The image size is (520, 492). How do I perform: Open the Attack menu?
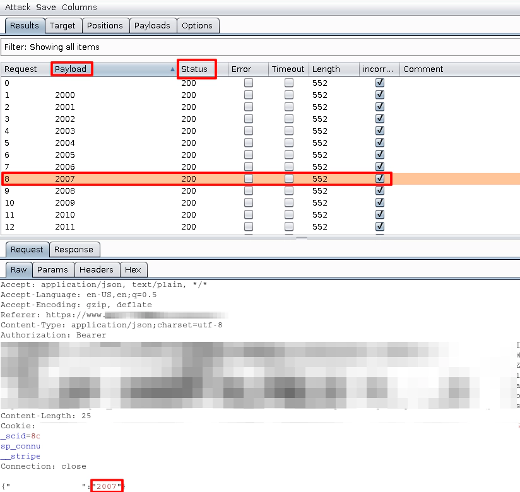tap(18, 7)
